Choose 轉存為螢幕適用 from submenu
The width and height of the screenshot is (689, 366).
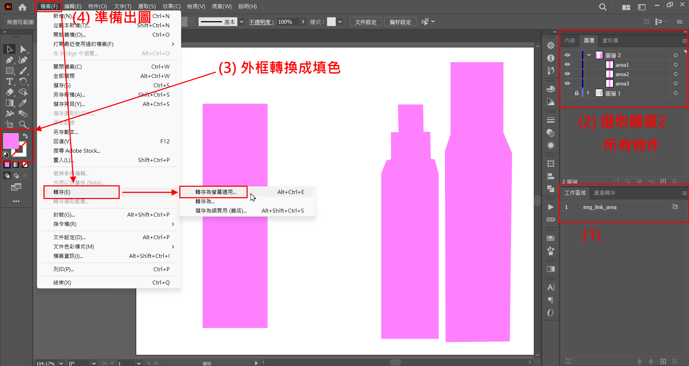click(x=216, y=192)
